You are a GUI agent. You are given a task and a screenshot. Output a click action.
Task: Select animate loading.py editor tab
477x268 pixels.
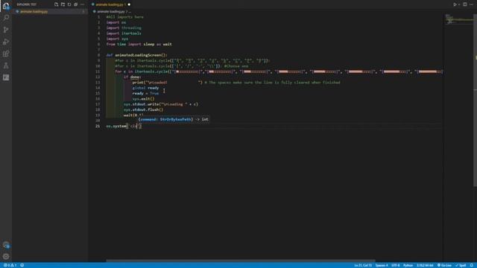click(111, 4)
